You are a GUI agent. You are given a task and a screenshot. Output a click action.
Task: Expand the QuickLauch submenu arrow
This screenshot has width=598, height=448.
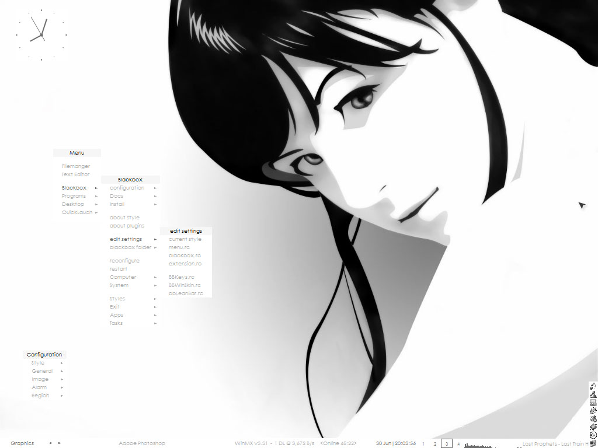pyautogui.click(x=96, y=212)
